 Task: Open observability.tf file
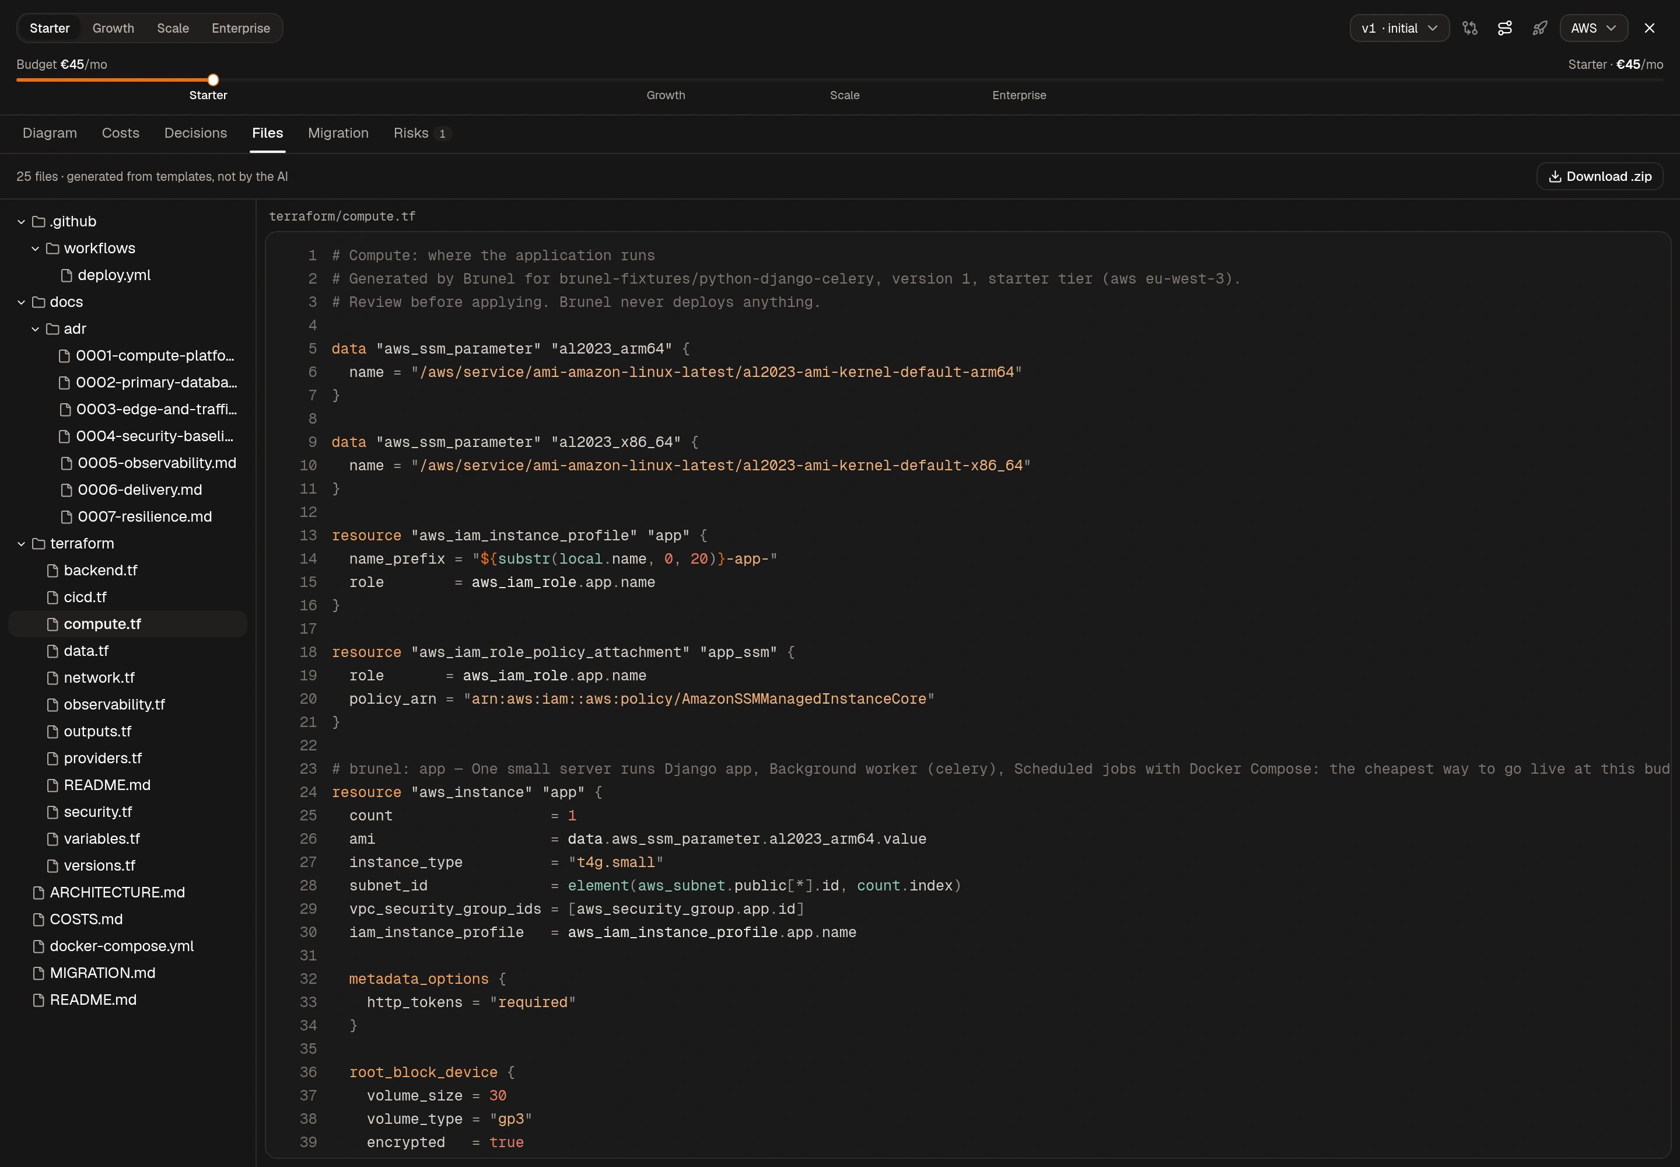(127, 704)
